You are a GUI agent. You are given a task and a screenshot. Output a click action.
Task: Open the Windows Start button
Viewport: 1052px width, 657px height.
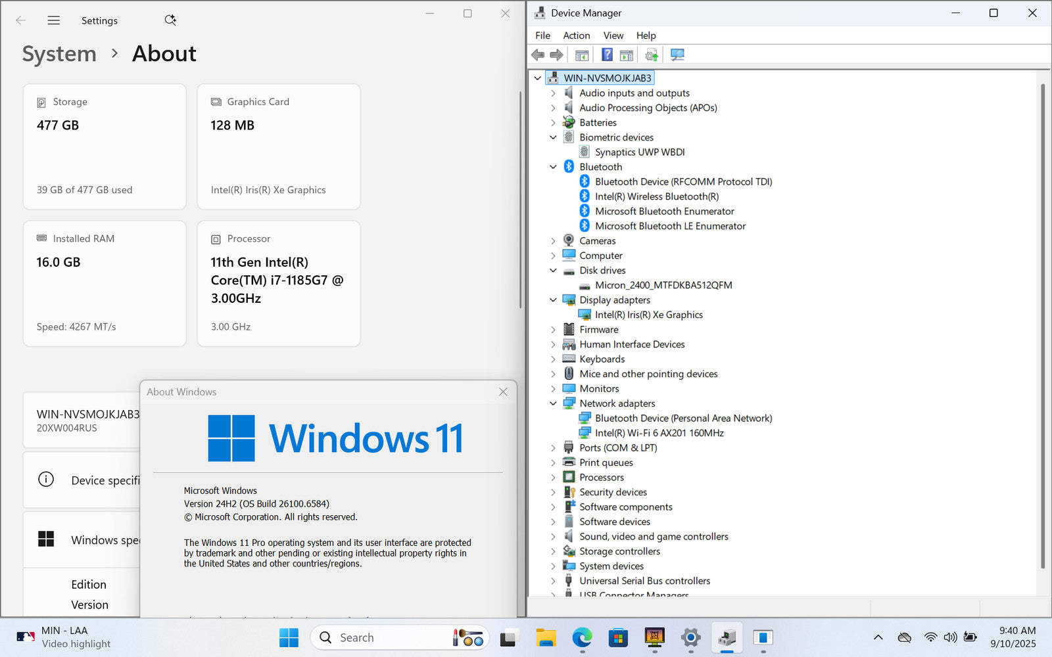289,637
